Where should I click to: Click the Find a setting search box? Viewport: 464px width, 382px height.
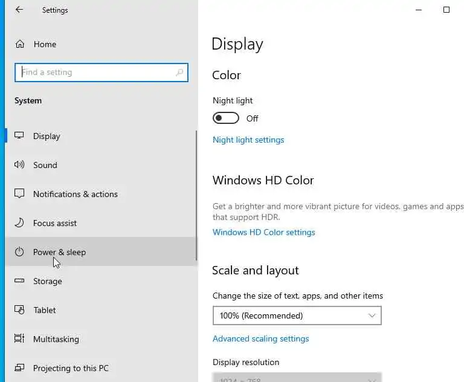click(x=97, y=73)
